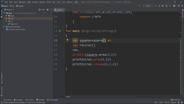The width and height of the screenshot is (184, 104).
Task: Collapse the App1 root tree node
Action: point(4,13)
